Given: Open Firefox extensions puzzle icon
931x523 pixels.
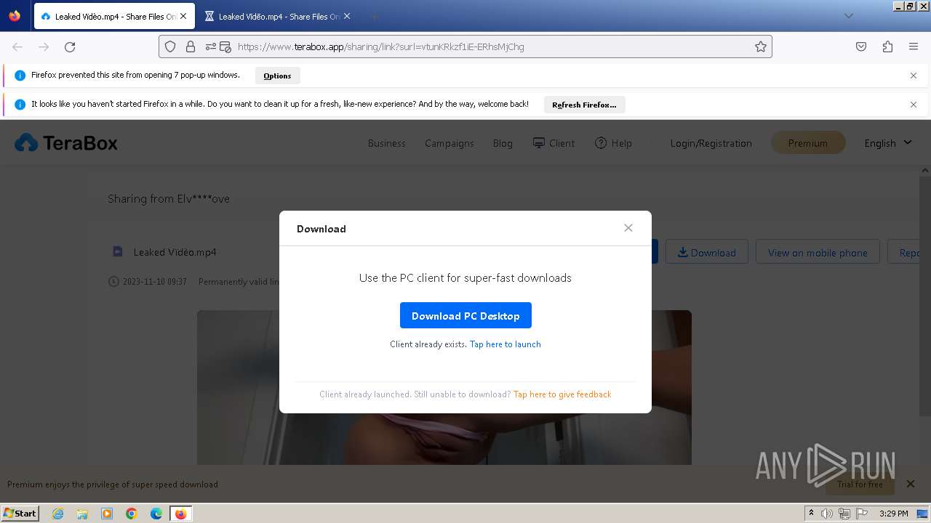Looking at the screenshot, I should pyautogui.click(x=887, y=46).
